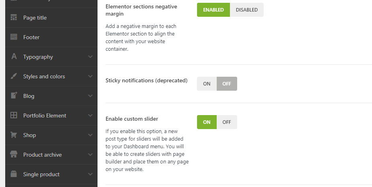
Task: Click the Styles and colors brush icon
Action: pyautogui.click(x=14, y=76)
